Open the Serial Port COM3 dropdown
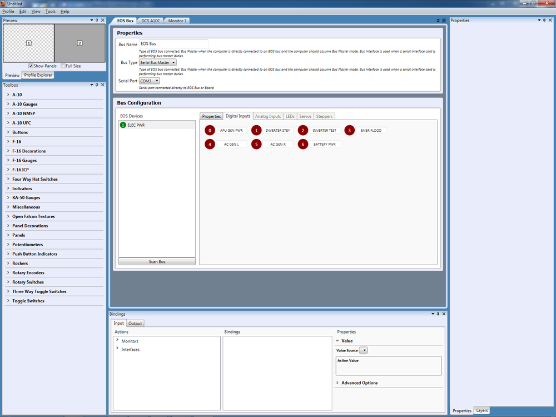This screenshot has height=417, width=556. [149, 81]
